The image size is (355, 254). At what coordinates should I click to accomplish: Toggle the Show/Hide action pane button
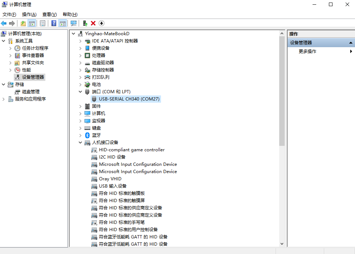point(63,23)
